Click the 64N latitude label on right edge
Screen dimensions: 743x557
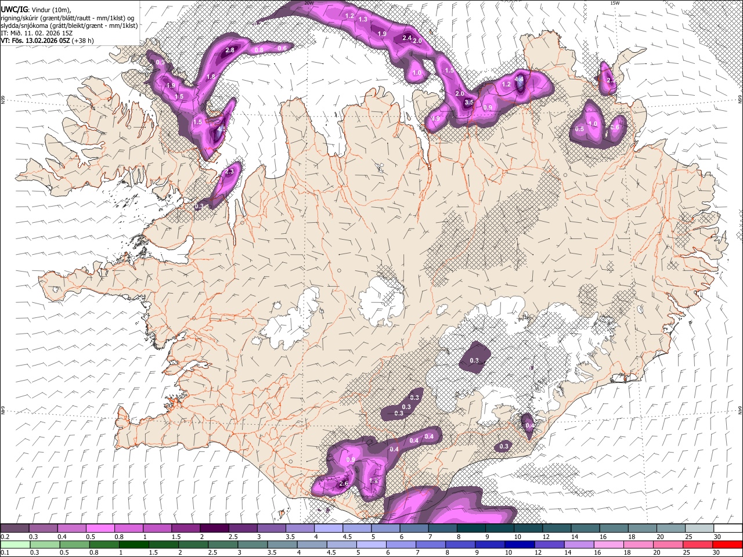pos(740,410)
